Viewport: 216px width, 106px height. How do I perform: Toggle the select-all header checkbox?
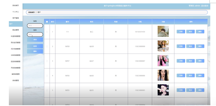pos(47,22)
